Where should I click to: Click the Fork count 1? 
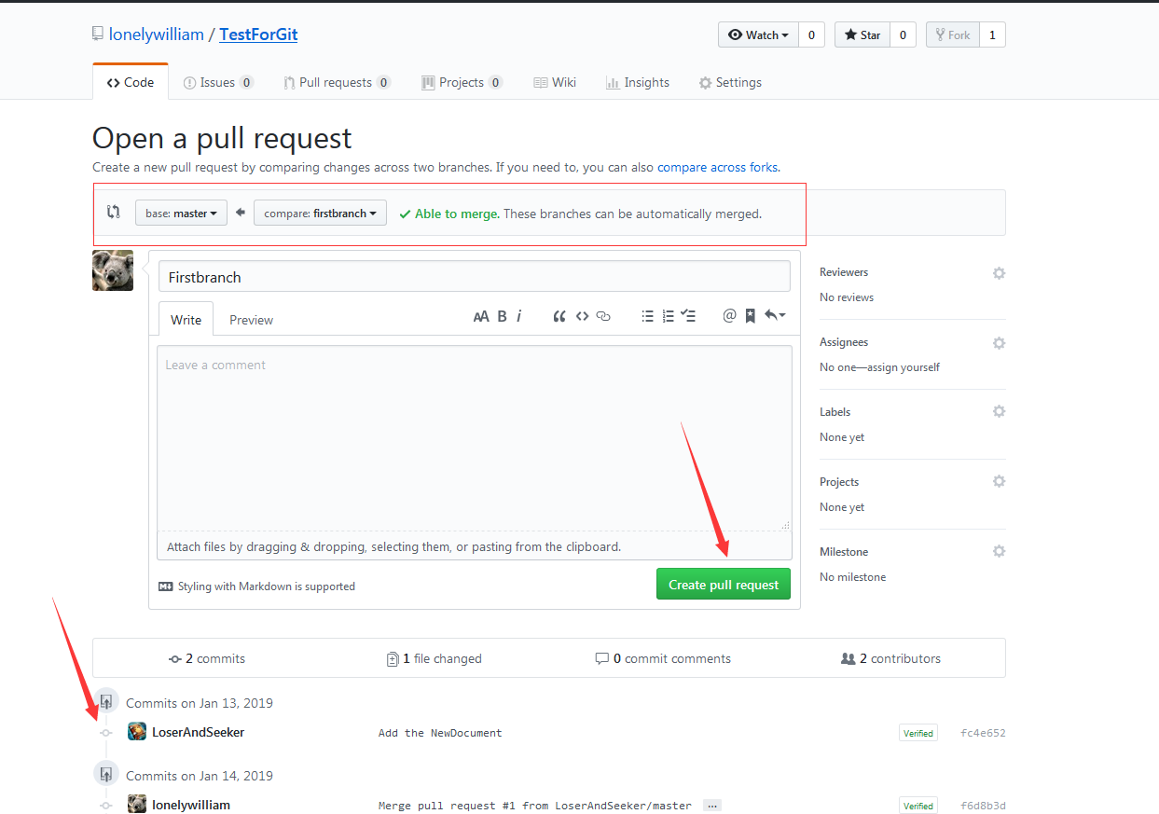coord(992,35)
